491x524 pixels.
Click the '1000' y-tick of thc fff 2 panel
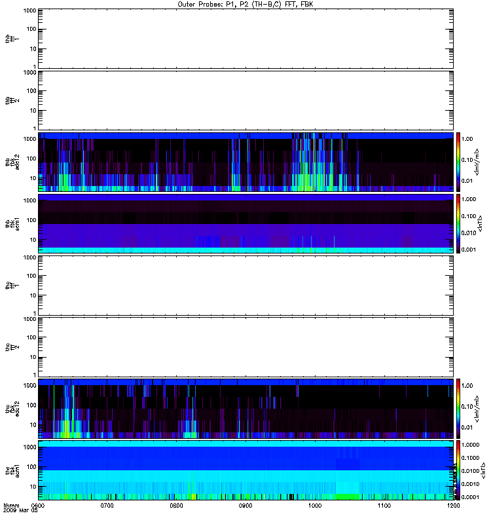point(30,319)
